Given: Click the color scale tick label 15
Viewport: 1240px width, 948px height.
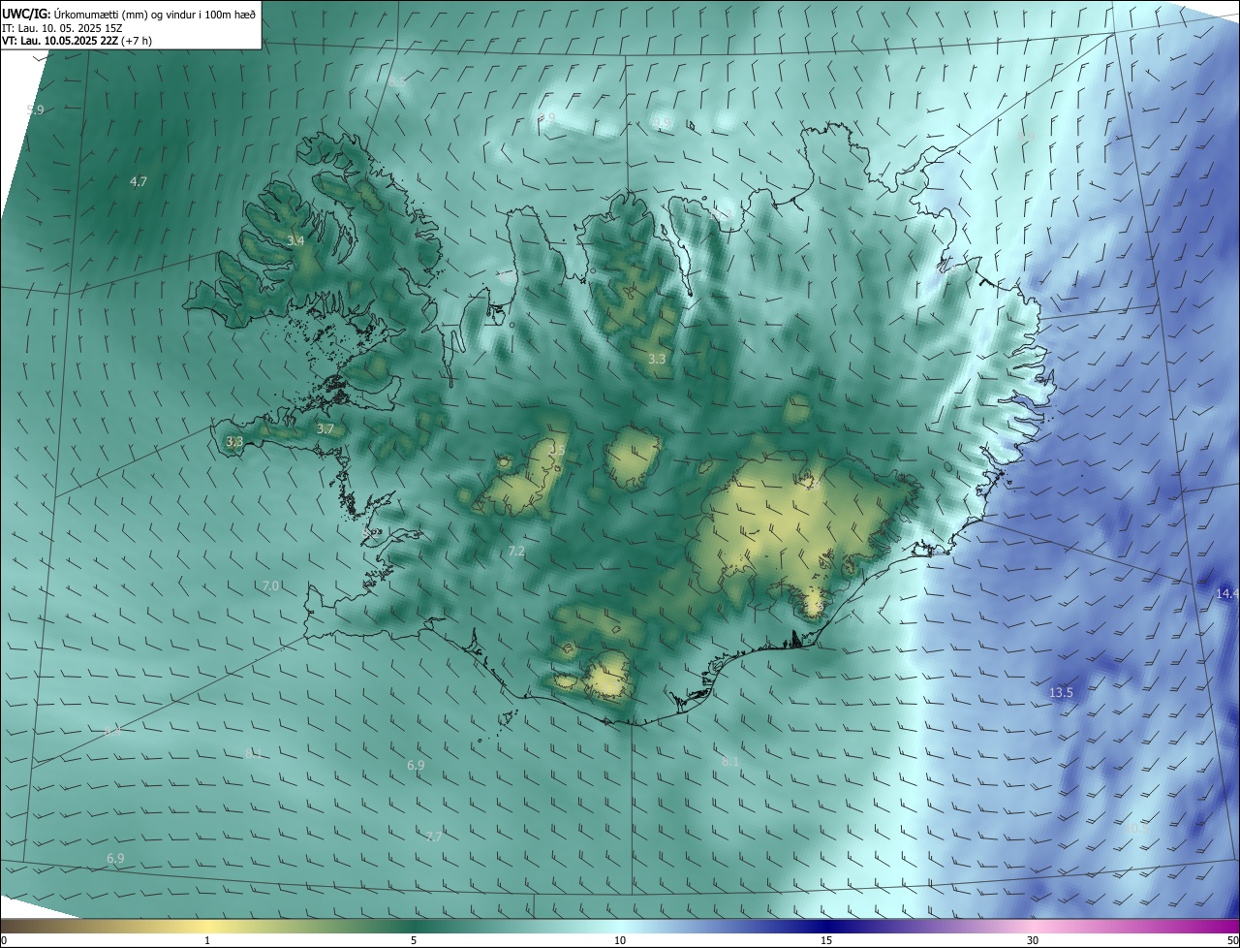Looking at the screenshot, I should pyautogui.click(x=826, y=940).
